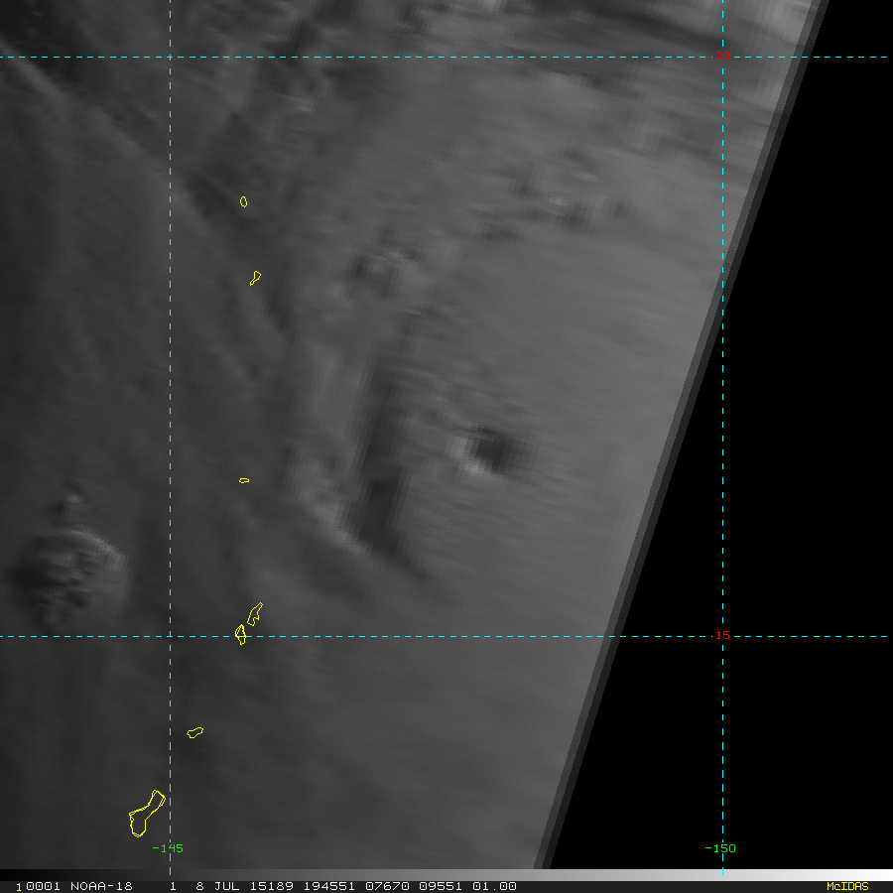Click the red latitude label 20

point(722,56)
